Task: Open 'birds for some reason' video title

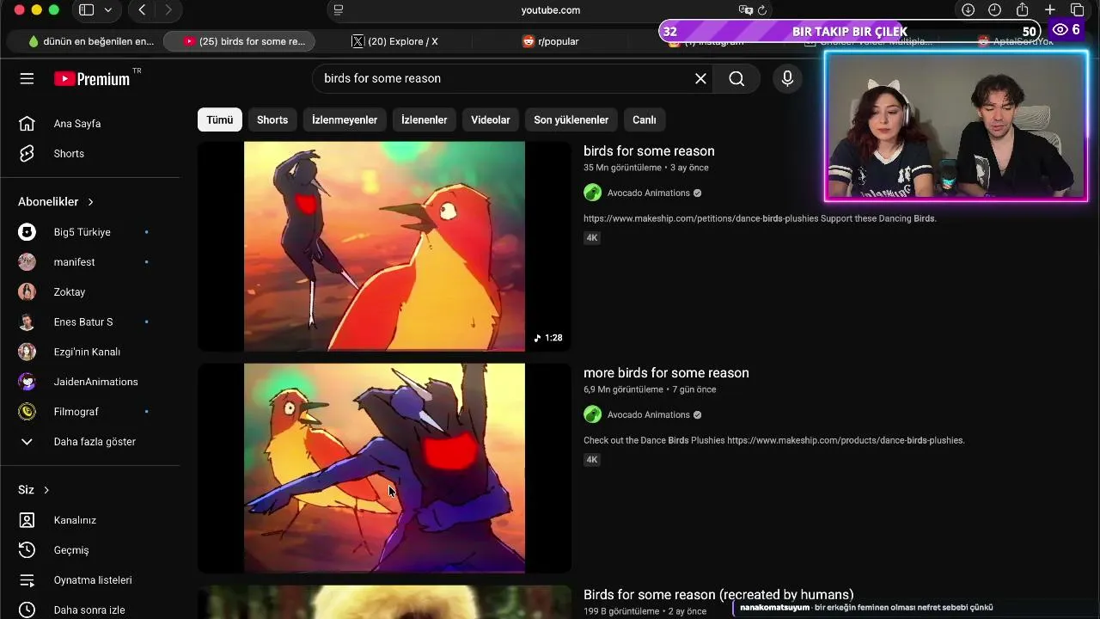Action: 649,151
